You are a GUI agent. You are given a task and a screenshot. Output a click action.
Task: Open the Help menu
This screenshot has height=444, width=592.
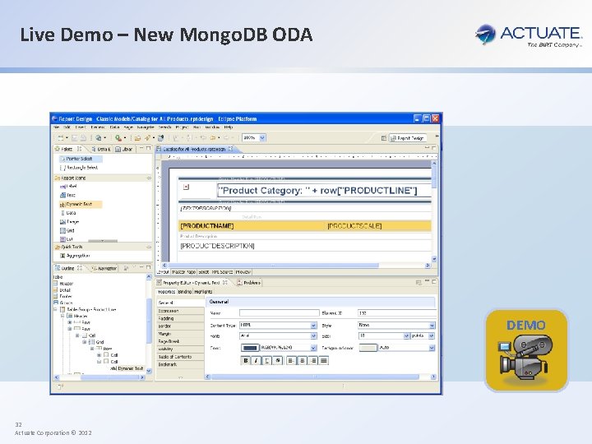click(228, 127)
